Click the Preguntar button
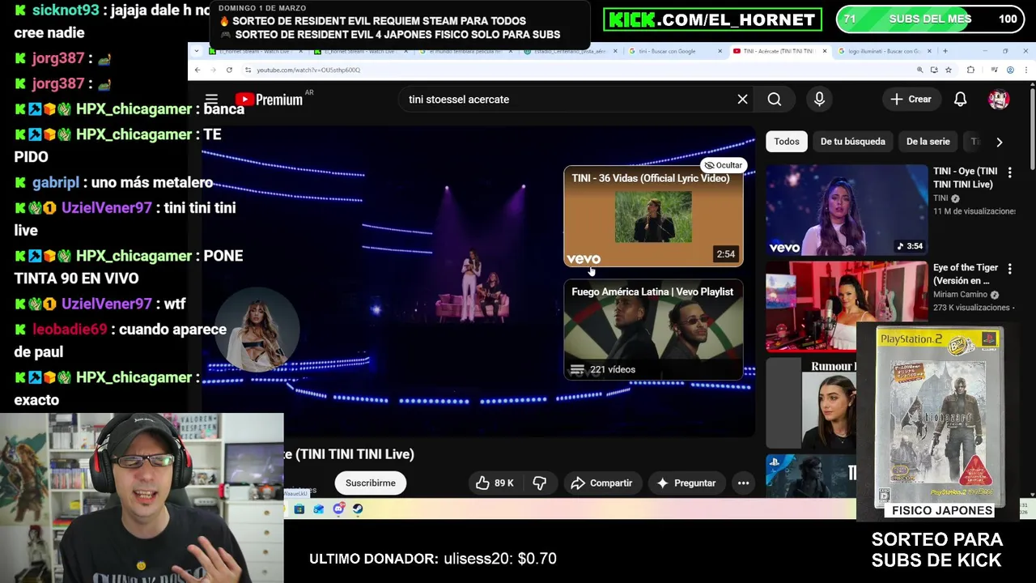Screen dimensions: 1036x583 click(686, 483)
